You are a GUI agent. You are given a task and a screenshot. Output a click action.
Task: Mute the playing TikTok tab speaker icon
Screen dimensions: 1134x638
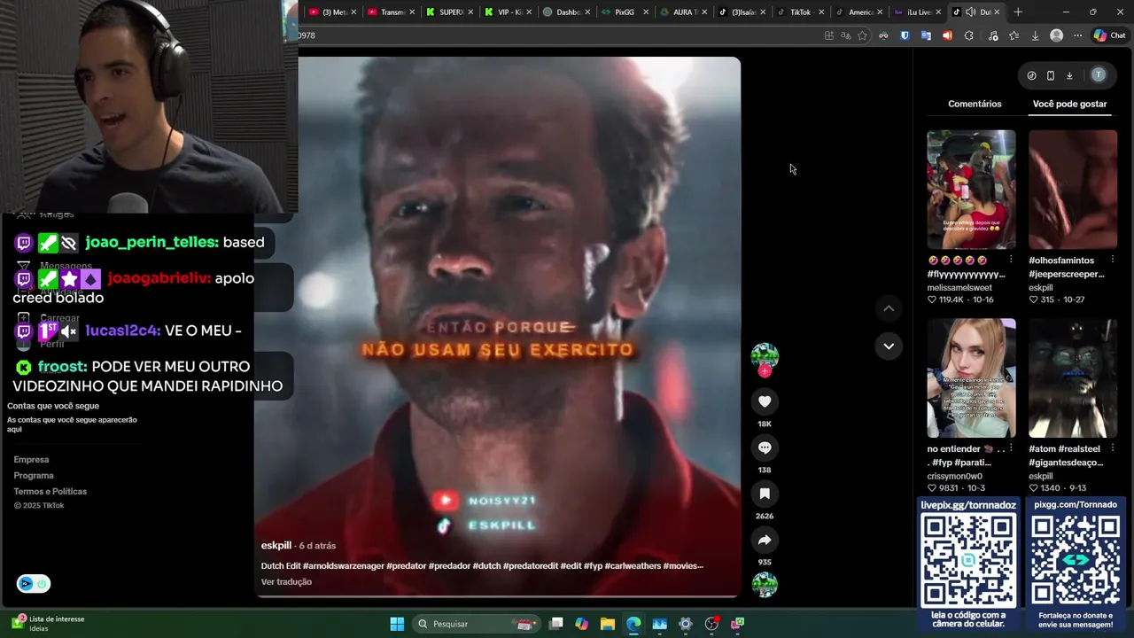pyautogui.click(x=970, y=12)
